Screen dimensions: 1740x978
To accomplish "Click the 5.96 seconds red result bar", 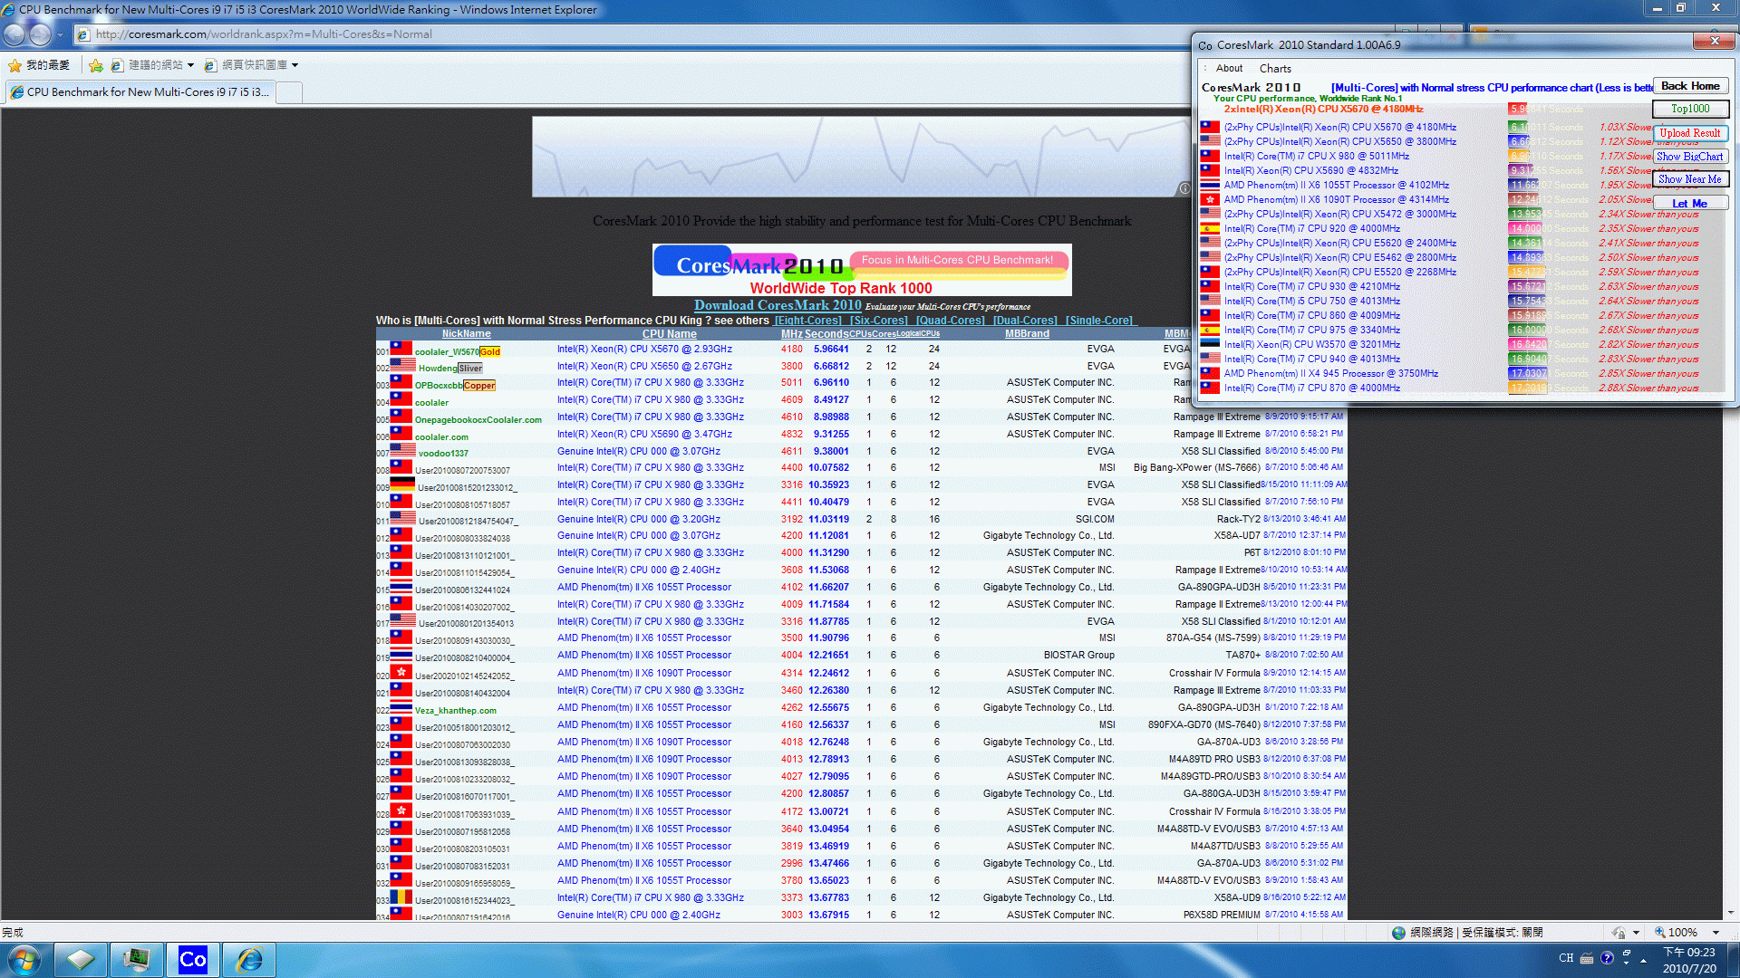I will [1517, 109].
